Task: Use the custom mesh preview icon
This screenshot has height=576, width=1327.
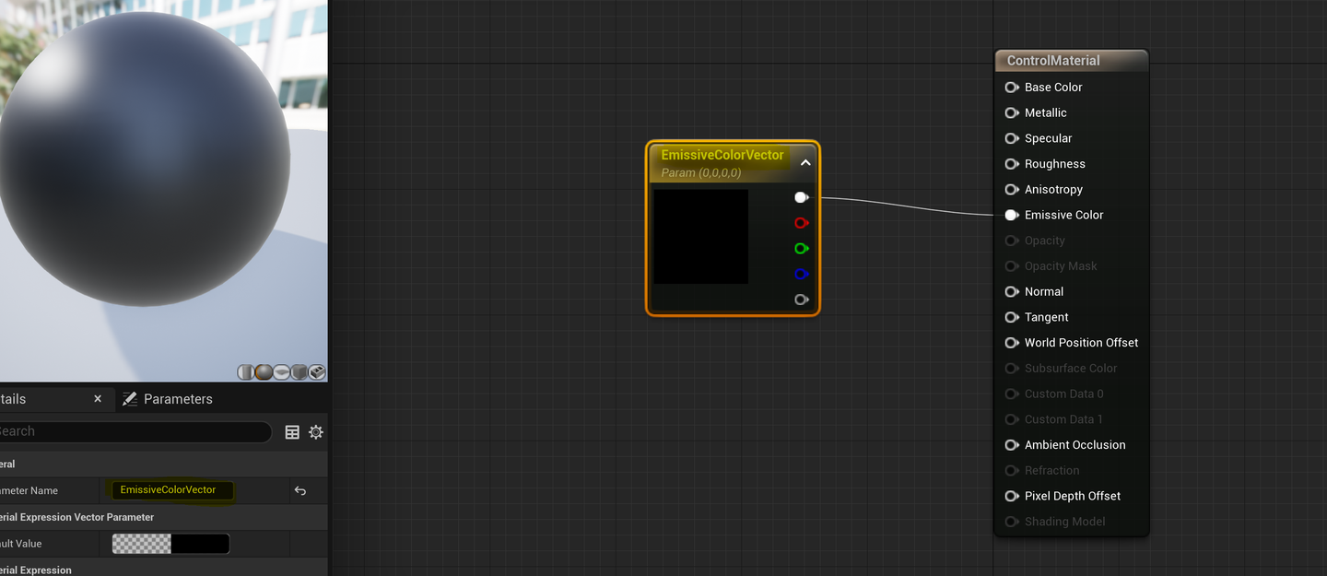Action: point(317,372)
